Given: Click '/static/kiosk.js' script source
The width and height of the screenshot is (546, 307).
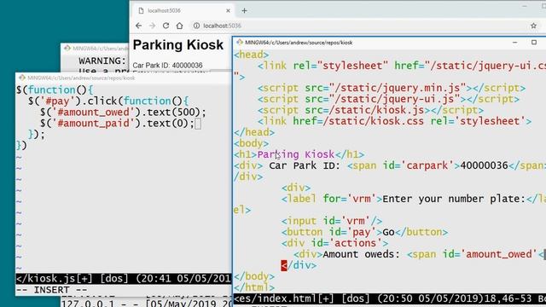Looking at the screenshot, I should [x=377, y=110].
